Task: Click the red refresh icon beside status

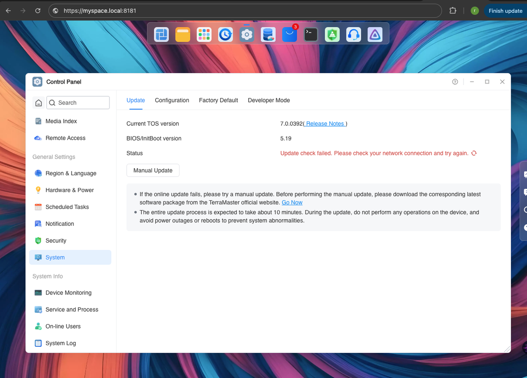Action: pyautogui.click(x=474, y=153)
